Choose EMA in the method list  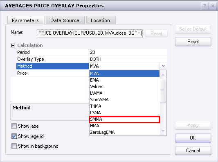click(x=124, y=80)
